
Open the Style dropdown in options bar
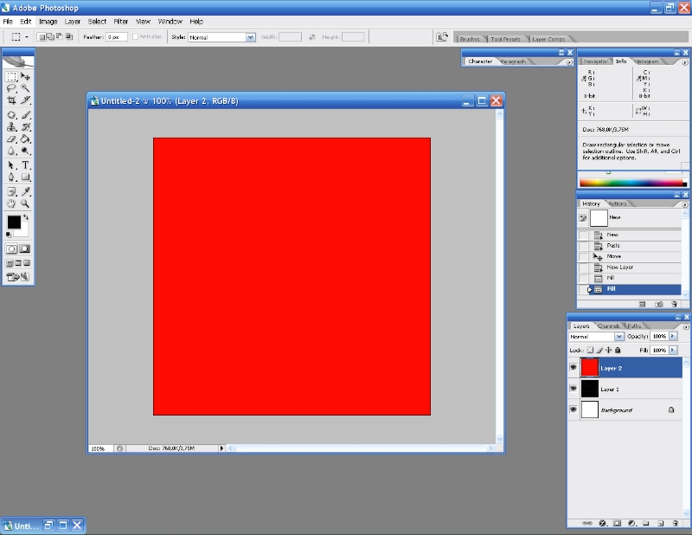221,37
